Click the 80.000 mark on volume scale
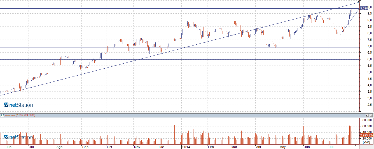The width and height of the screenshot is (374, 149). [x=367, y=120]
